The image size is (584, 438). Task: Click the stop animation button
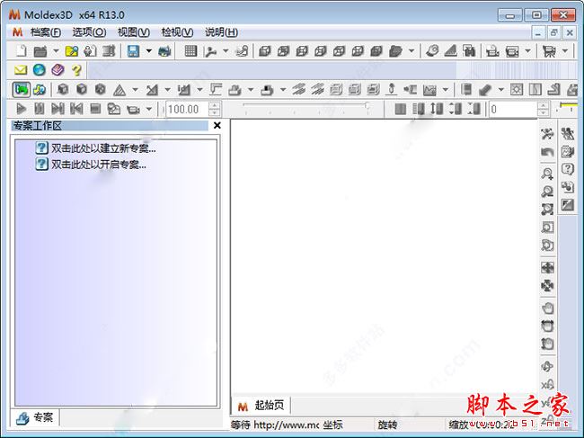pos(95,109)
